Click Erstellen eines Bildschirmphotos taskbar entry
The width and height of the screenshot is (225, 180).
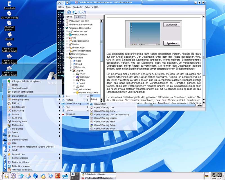click(x=98, y=178)
